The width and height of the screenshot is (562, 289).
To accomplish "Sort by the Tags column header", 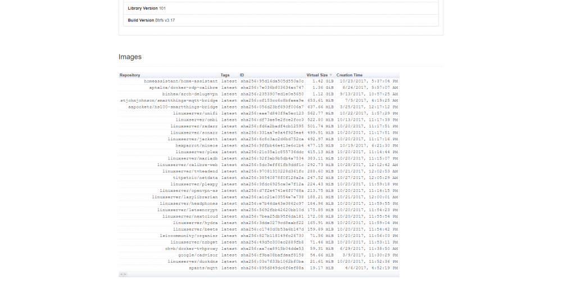I will 225,75.
